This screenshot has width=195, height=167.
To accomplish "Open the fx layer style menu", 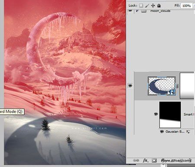I will tap(145, 160).
